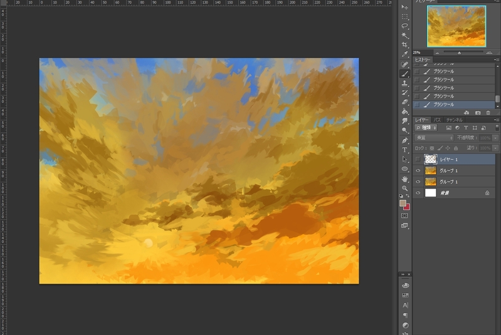Image resolution: width=501 pixels, height=335 pixels.
Task: Open the ヒストリー panel flyout menu
Action: 497,59
